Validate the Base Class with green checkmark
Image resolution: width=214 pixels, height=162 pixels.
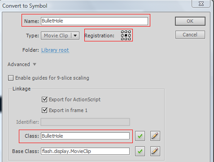coord(140,151)
